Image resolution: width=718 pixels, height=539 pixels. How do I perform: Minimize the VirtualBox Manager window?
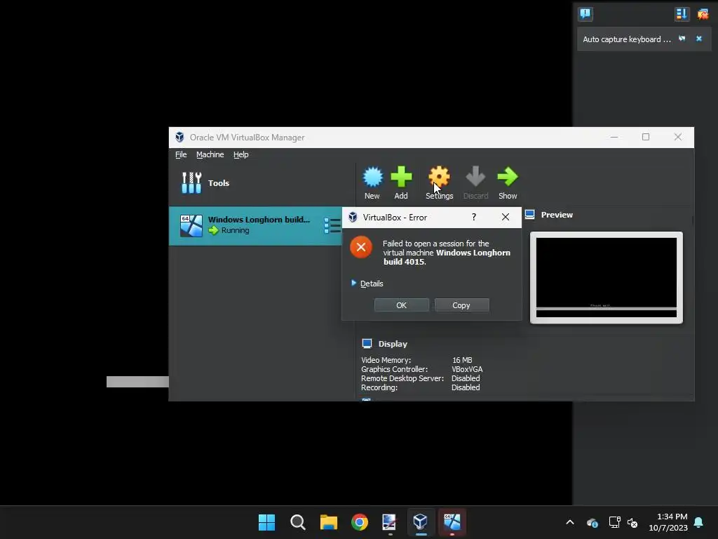614,137
